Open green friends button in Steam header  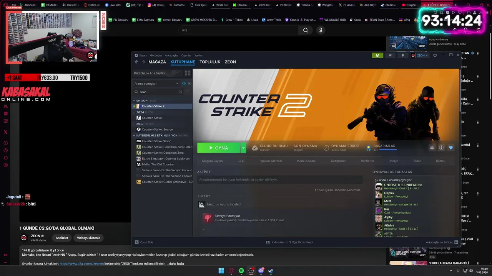[377, 55]
